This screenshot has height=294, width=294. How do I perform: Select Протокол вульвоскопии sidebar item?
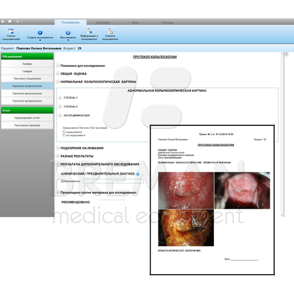[27, 101]
